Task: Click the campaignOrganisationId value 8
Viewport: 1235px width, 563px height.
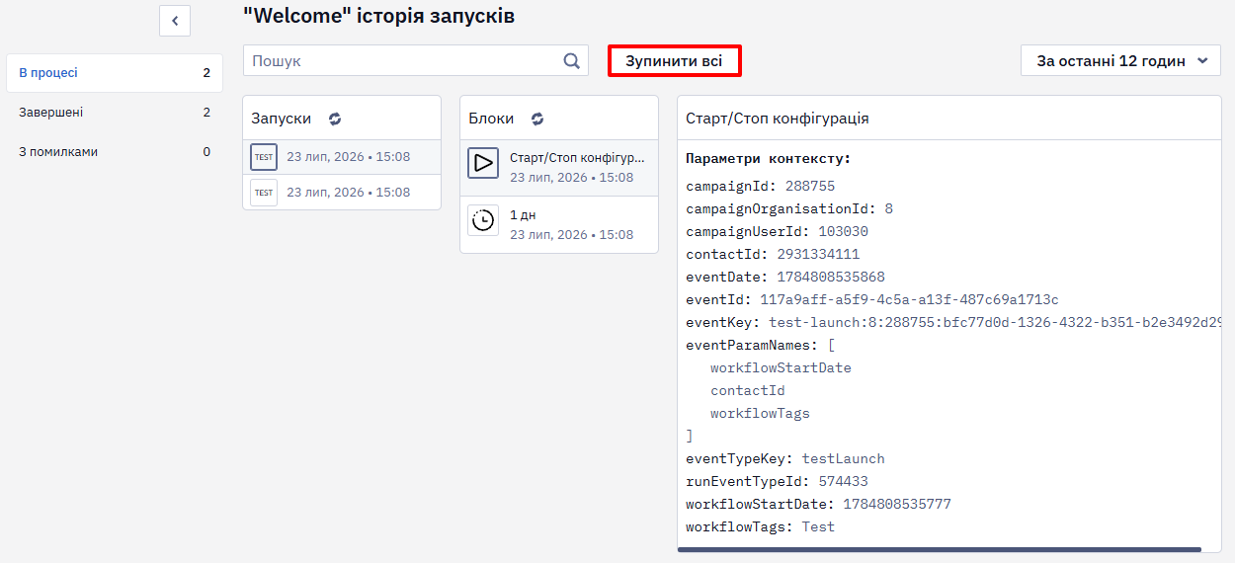Action: point(889,208)
